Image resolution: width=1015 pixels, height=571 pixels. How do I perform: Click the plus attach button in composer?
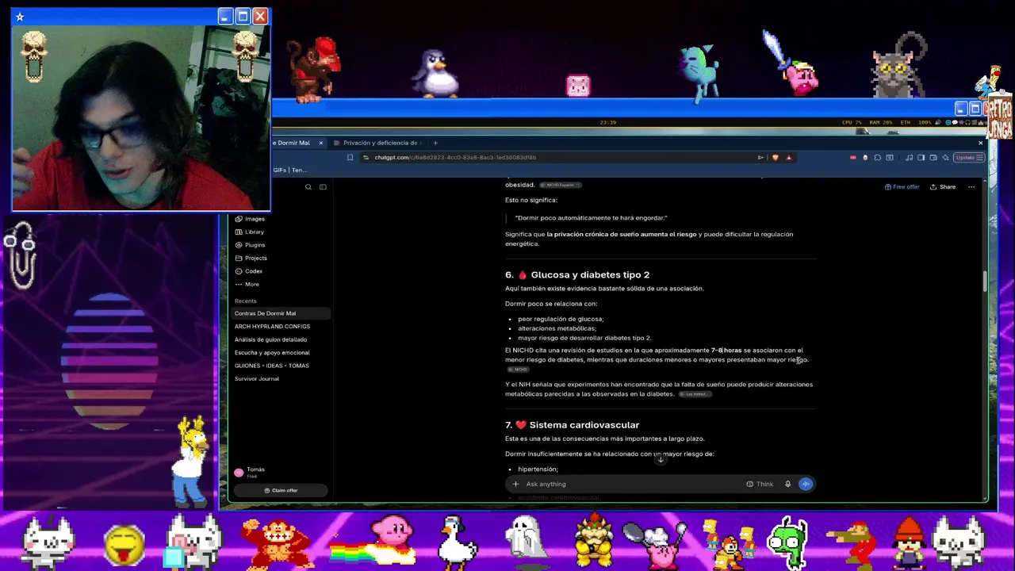[515, 484]
